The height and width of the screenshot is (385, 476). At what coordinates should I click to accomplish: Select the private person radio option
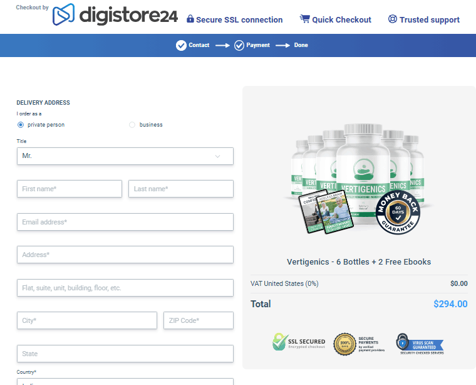click(x=21, y=125)
